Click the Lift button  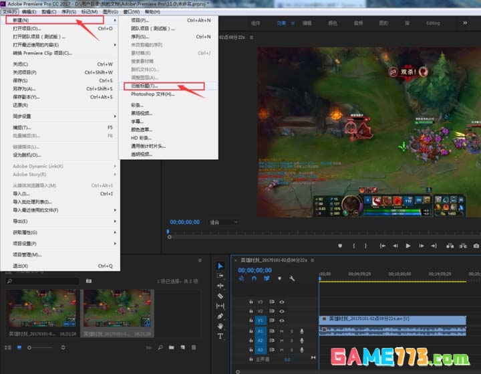point(450,246)
